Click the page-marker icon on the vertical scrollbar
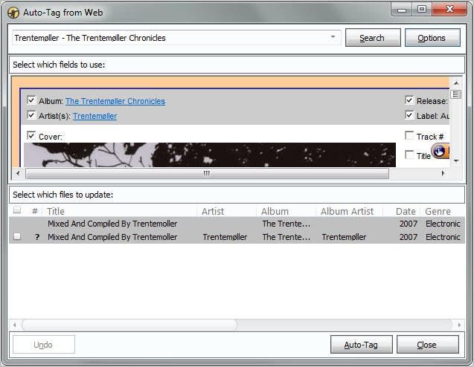This screenshot has height=367, width=474. tap(456, 94)
